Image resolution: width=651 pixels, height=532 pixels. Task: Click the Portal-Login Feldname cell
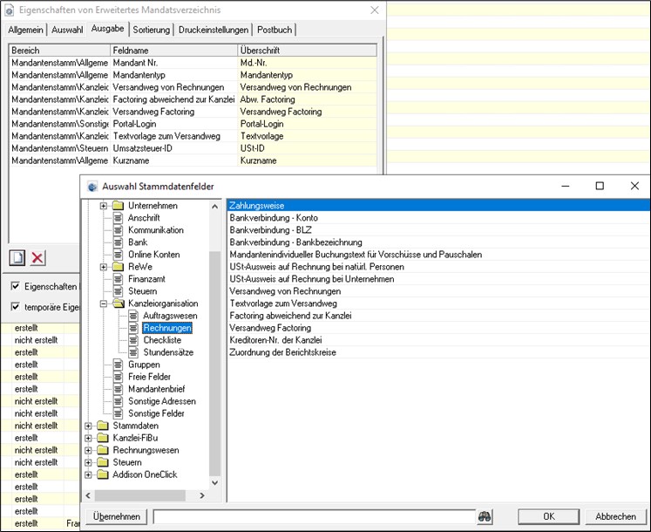click(174, 124)
